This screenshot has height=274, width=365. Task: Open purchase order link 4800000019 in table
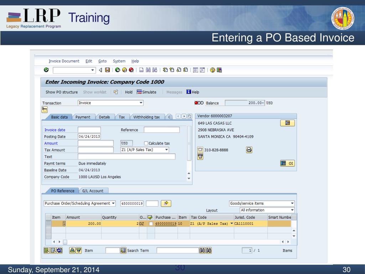coord(166,224)
